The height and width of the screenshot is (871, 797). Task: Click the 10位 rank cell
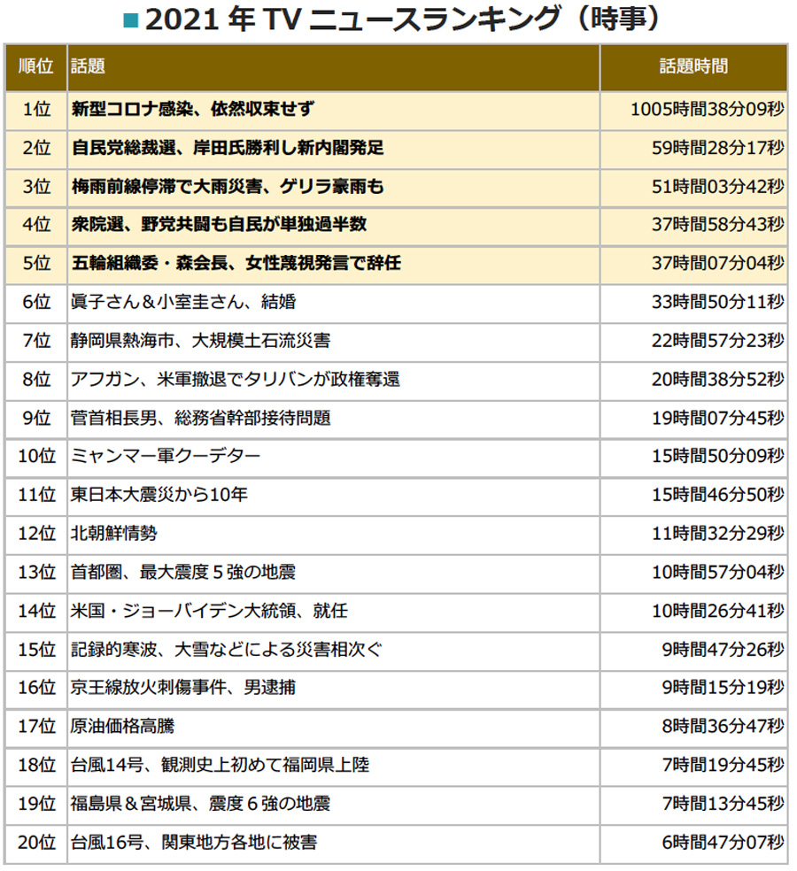tap(35, 457)
